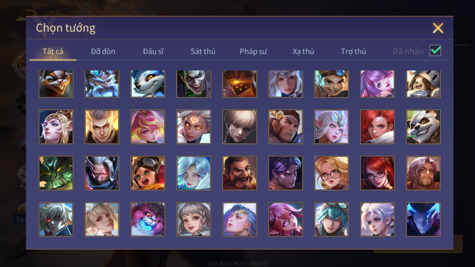Close the Chọn tướng dialog
This screenshot has width=475, height=267.
pos(438,28)
